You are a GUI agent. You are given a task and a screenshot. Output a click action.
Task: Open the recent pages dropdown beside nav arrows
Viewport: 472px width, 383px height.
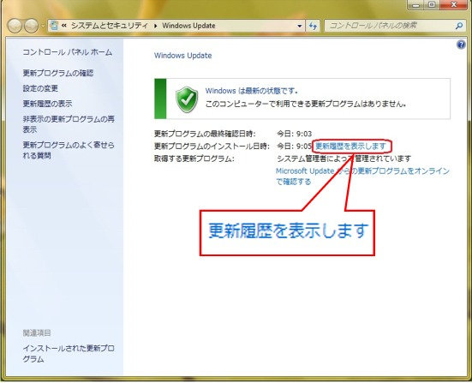click(43, 27)
